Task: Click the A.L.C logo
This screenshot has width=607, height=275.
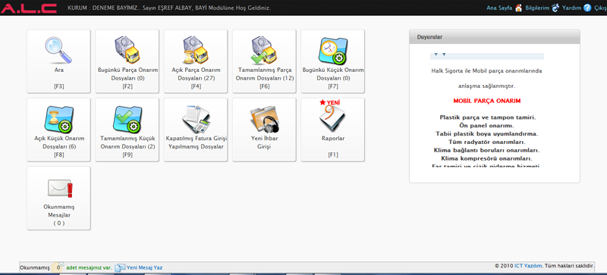Action: tap(29, 8)
